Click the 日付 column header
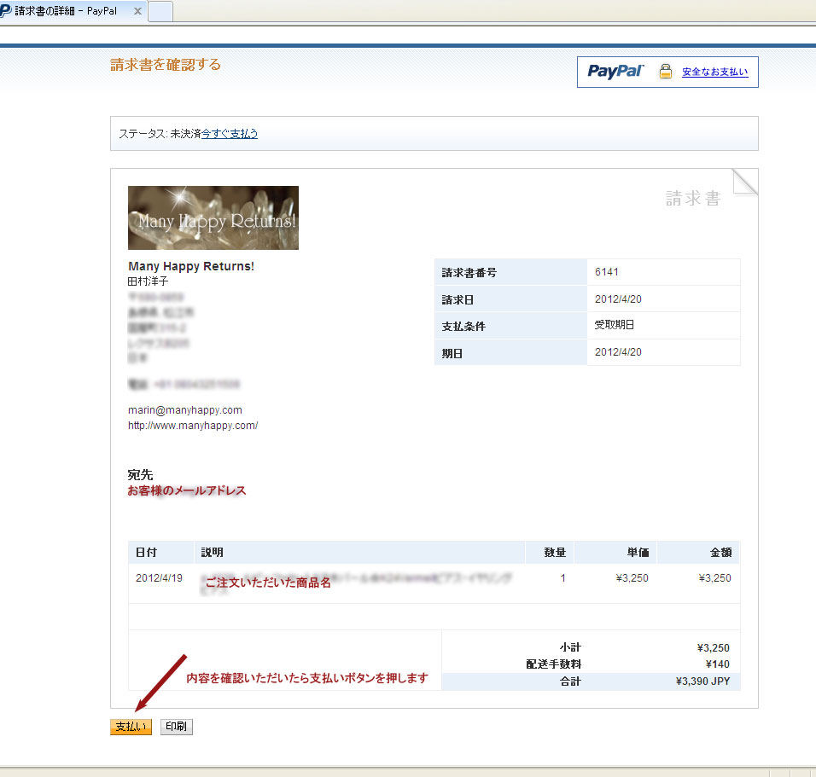The width and height of the screenshot is (816, 777). click(146, 553)
